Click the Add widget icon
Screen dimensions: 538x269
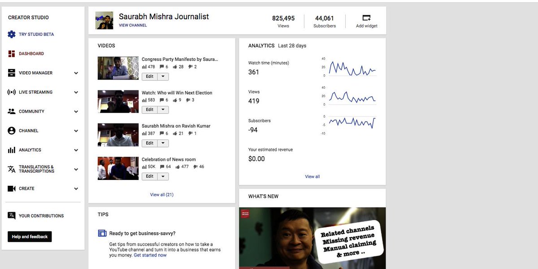coord(366,18)
